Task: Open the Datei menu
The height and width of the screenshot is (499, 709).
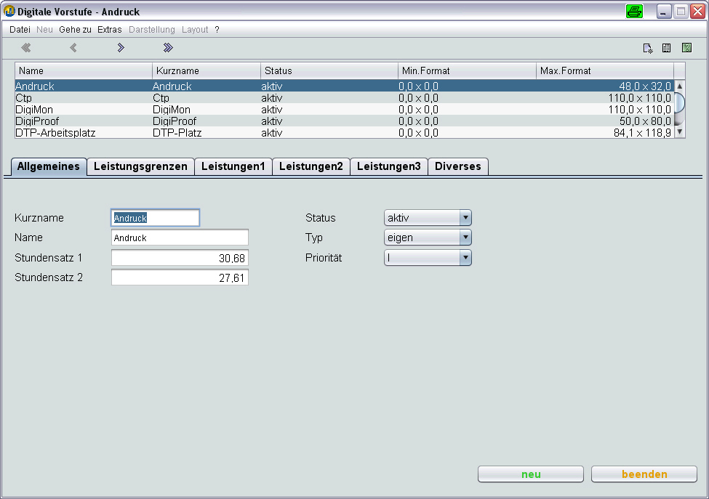Action: pos(20,29)
